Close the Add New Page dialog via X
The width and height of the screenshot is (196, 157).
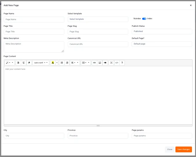(191, 5)
